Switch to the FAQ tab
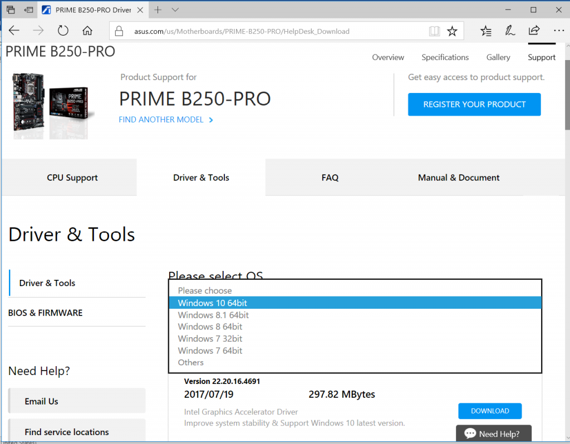The image size is (570, 444). pos(330,177)
